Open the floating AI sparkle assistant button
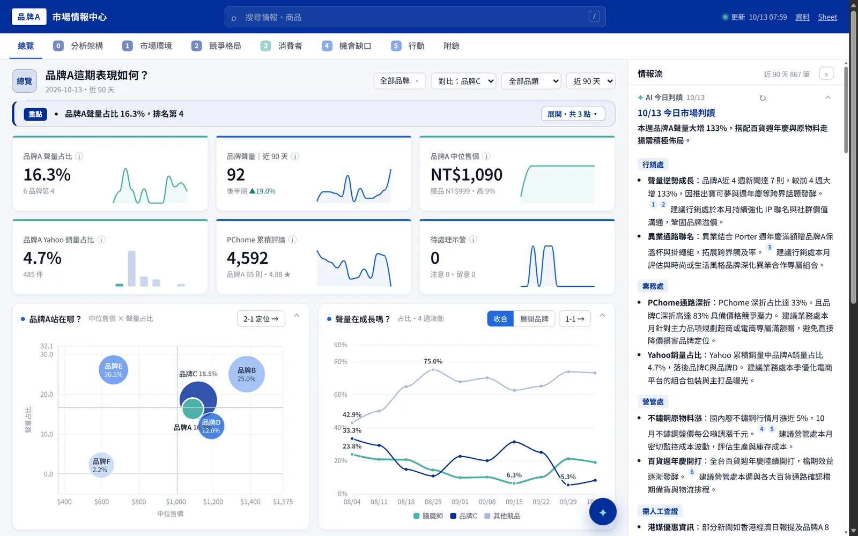 603,512
